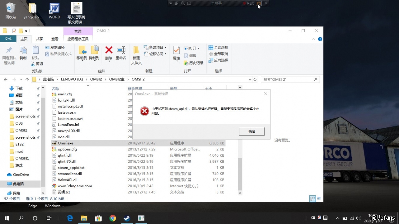Open Steam from the taskbar
This screenshot has width=399, height=224.
click(127, 218)
